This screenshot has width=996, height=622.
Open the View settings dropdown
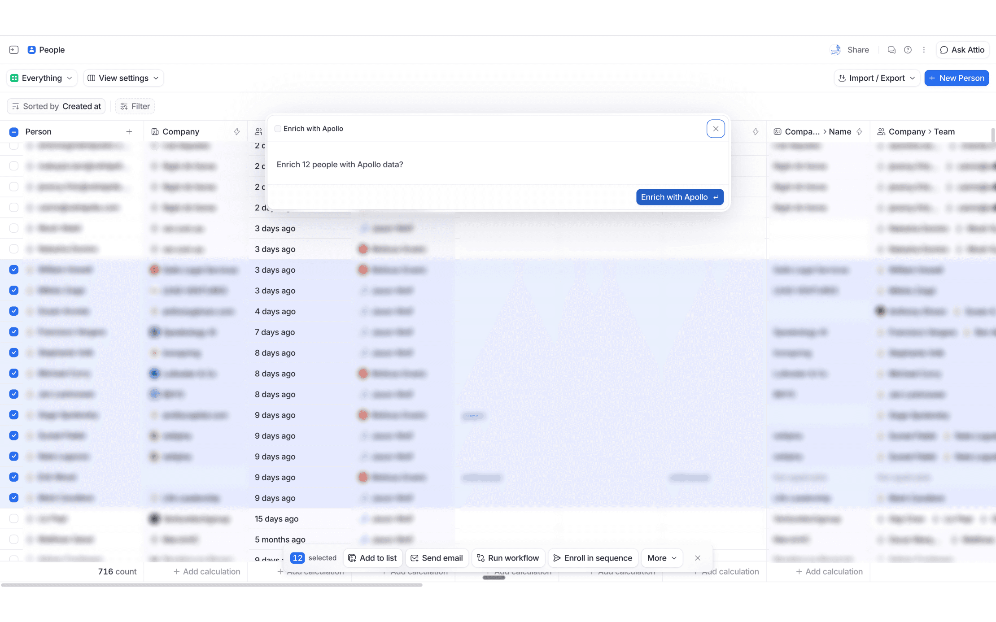coord(123,78)
